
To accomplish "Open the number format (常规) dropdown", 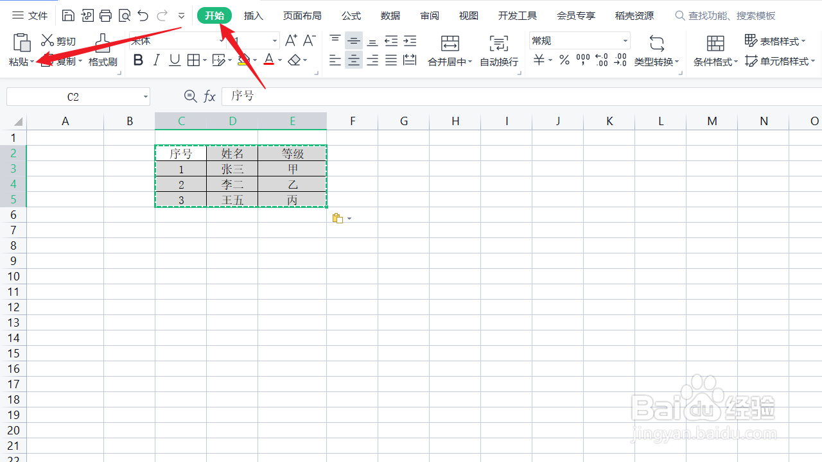I will point(625,41).
